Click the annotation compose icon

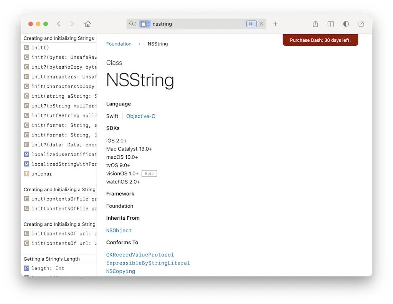pyautogui.click(x=361, y=24)
